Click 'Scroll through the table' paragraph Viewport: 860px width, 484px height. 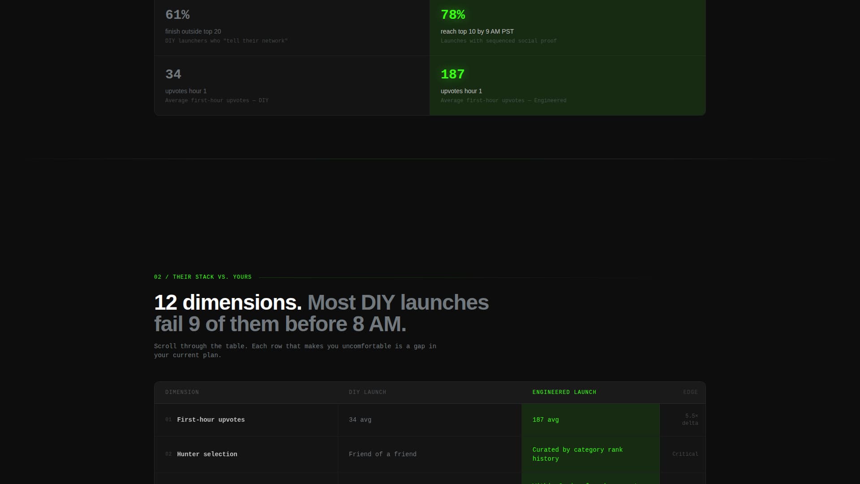[295, 350]
